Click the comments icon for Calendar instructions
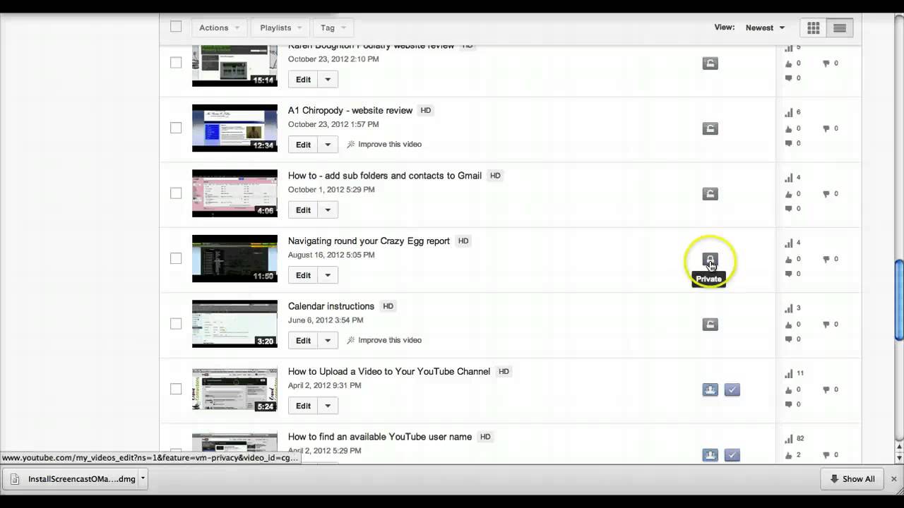904x508 pixels. click(789, 339)
